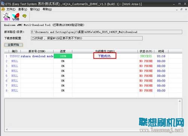Select the USB802 port cell in row 1
The image size is (188, 136).
15,56
